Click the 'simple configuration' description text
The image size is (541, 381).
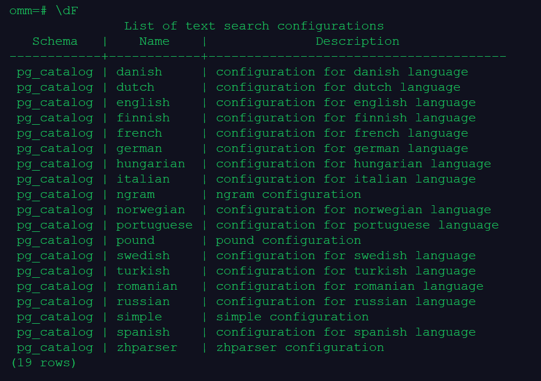click(x=292, y=317)
